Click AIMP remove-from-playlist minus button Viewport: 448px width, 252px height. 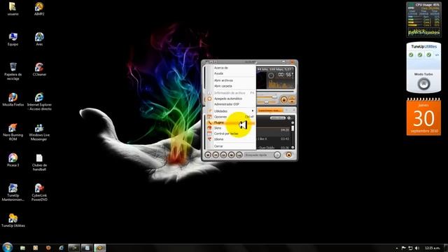[216, 155]
